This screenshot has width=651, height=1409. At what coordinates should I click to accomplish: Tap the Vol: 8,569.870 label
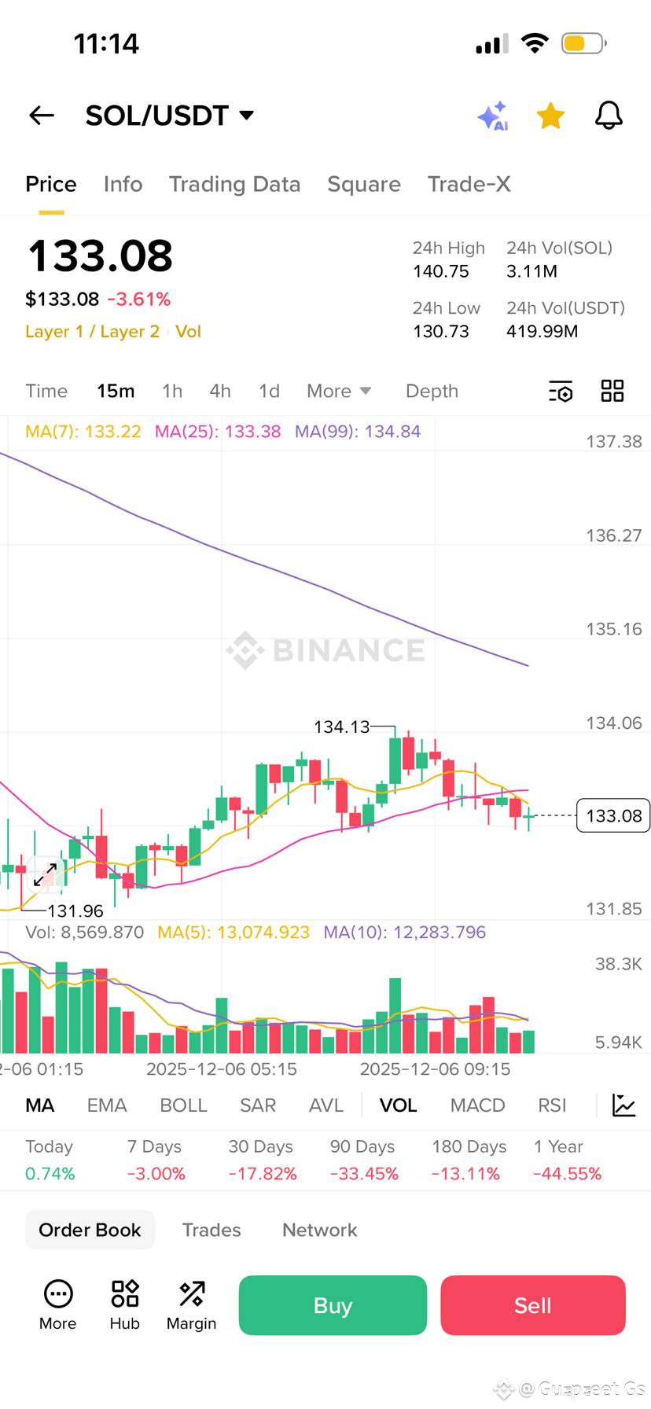[85, 933]
